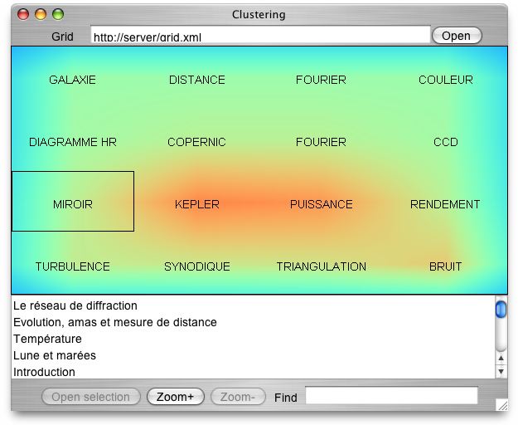This screenshot has width=518, height=425.
Task: Choose the 'Lune et marées' list item
Action: 55,355
